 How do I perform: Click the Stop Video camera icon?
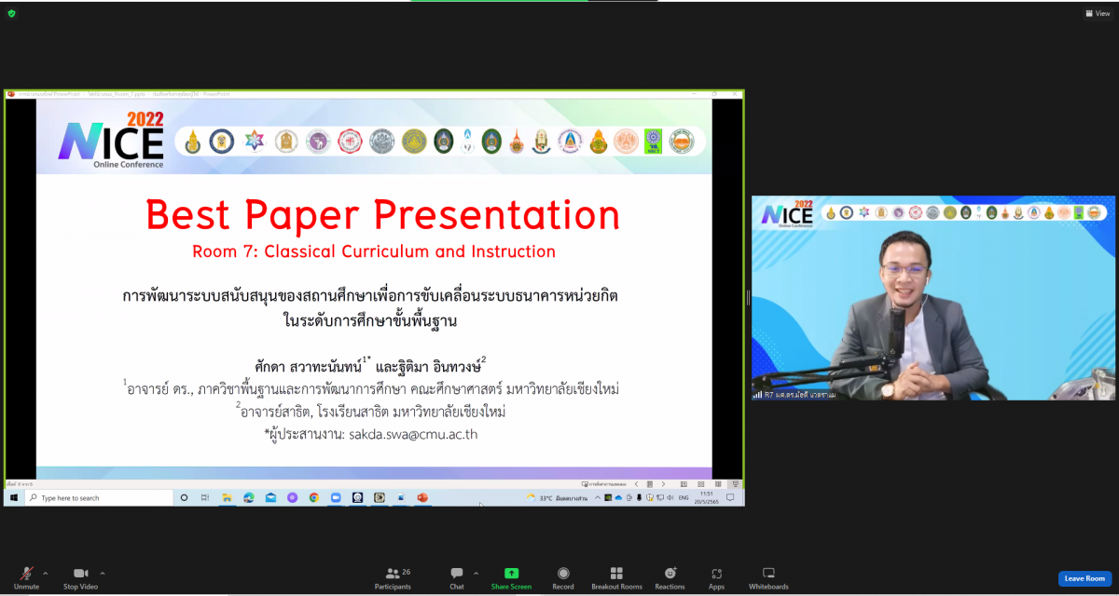tap(80, 573)
